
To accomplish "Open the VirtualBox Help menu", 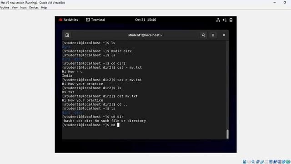I will click(x=44, y=7).
